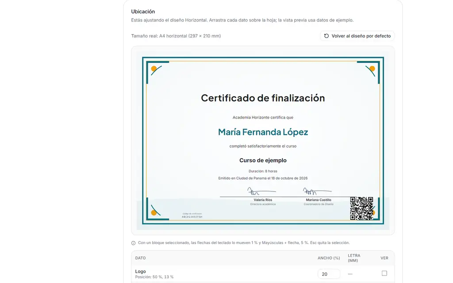The width and height of the screenshot is (453, 283).
Task: Select the Duración: 8 horas block
Action: 263,171
